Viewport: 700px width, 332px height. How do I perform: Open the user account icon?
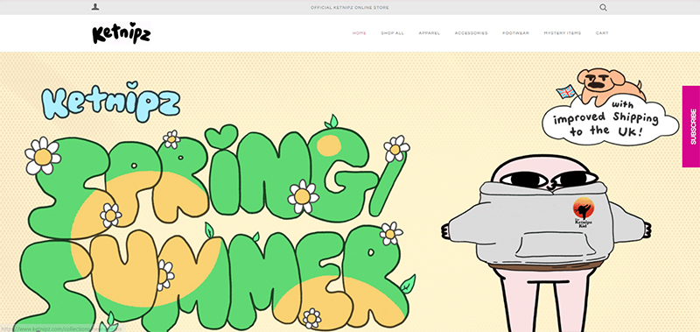[95, 7]
